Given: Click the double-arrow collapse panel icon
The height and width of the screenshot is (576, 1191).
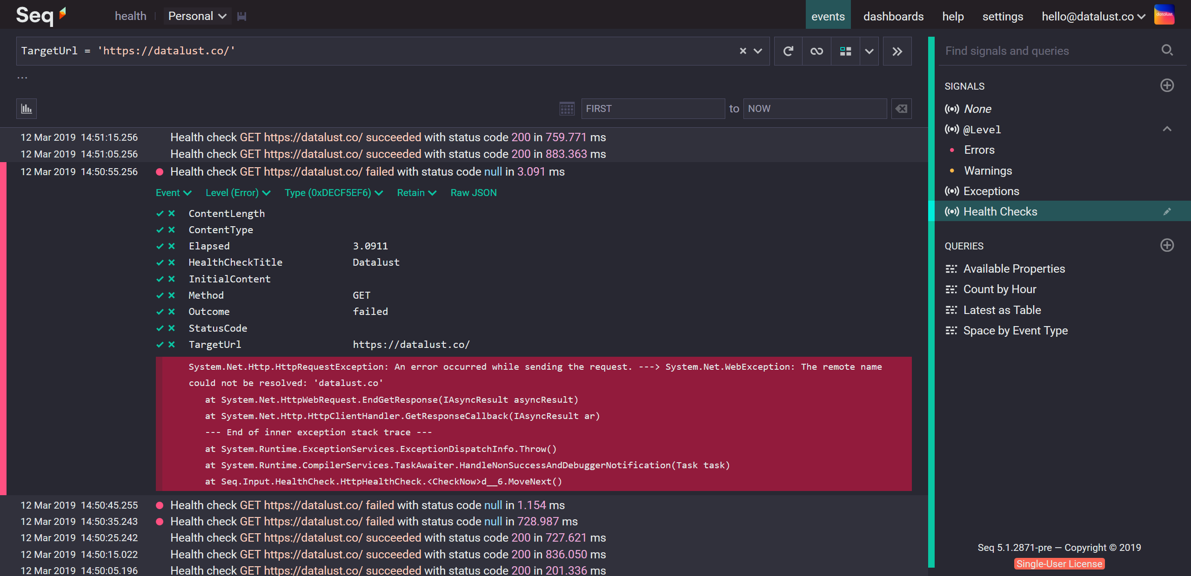Looking at the screenshot, I should (897, 51).
